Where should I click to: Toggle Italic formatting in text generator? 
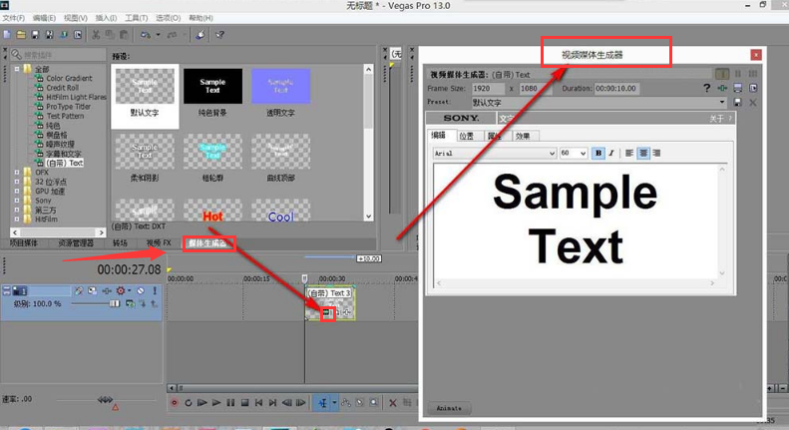tap(611, 153)
